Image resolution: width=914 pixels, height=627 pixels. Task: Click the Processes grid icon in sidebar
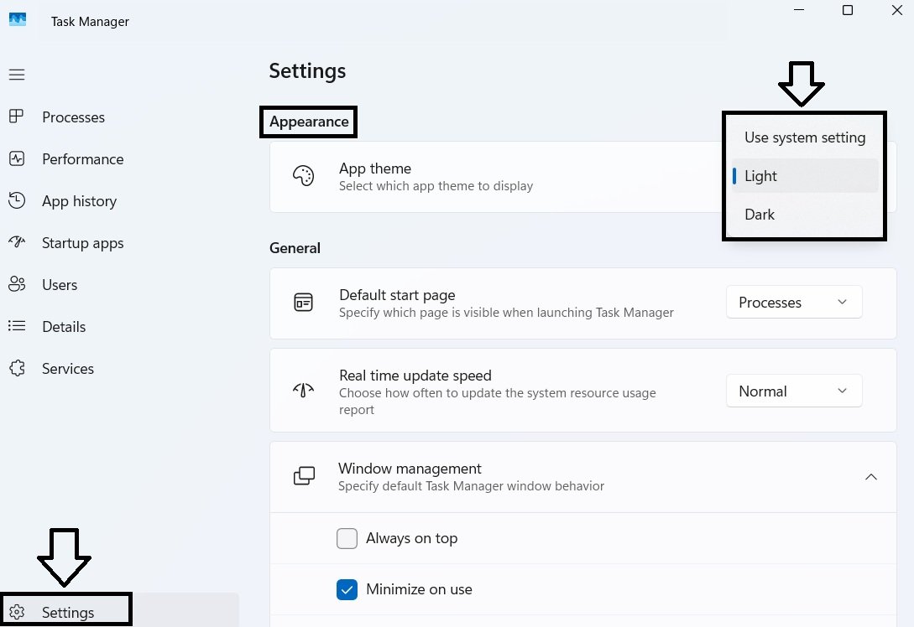(17, 117)
